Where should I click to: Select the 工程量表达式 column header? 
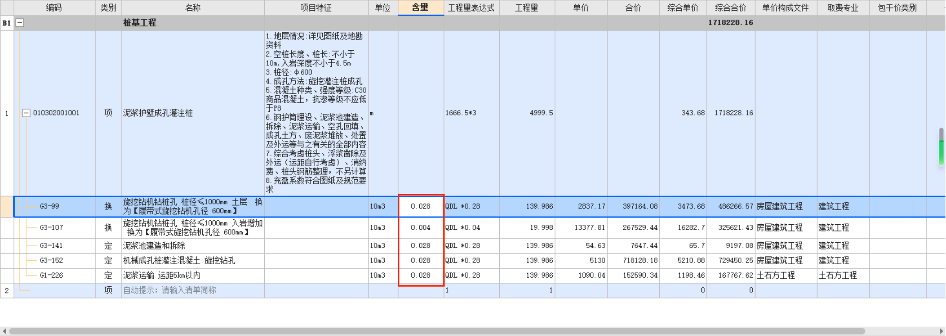(x=472, y=8)
